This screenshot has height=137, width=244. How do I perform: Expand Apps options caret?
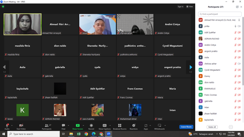[150, 126]
